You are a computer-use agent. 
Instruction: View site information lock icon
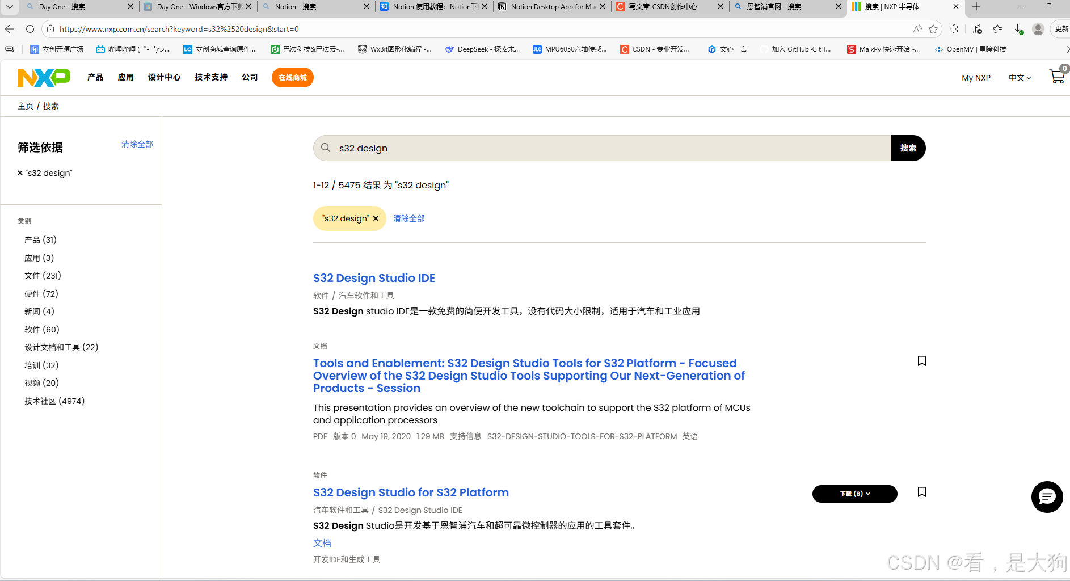coord(50,29)
